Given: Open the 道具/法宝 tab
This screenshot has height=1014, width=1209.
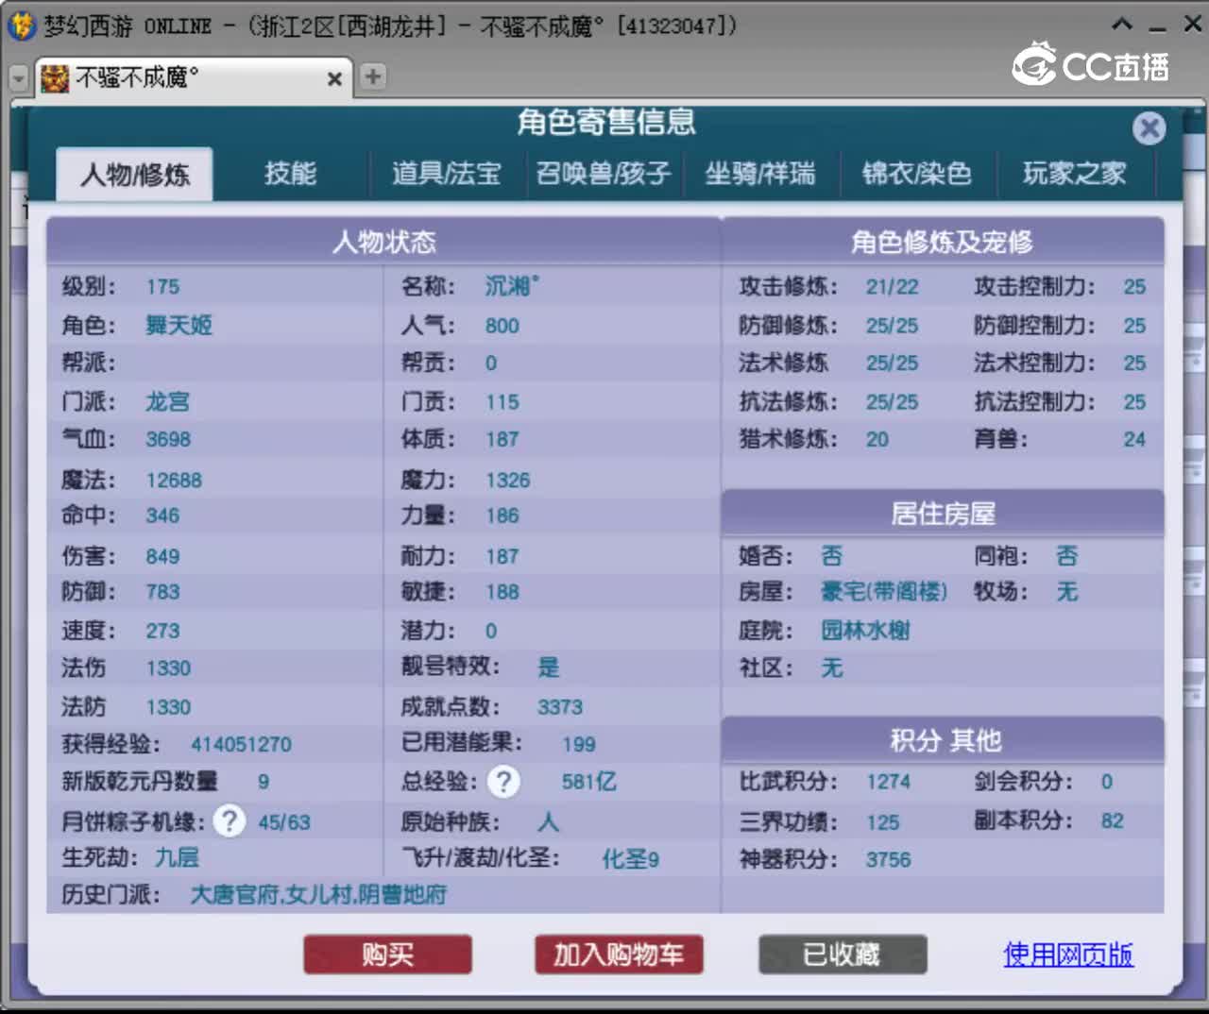Looking at the screenshot, I should 446,174.
